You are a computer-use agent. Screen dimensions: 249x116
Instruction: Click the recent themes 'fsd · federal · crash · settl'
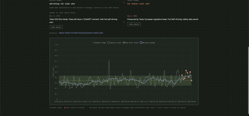(138, 4)
